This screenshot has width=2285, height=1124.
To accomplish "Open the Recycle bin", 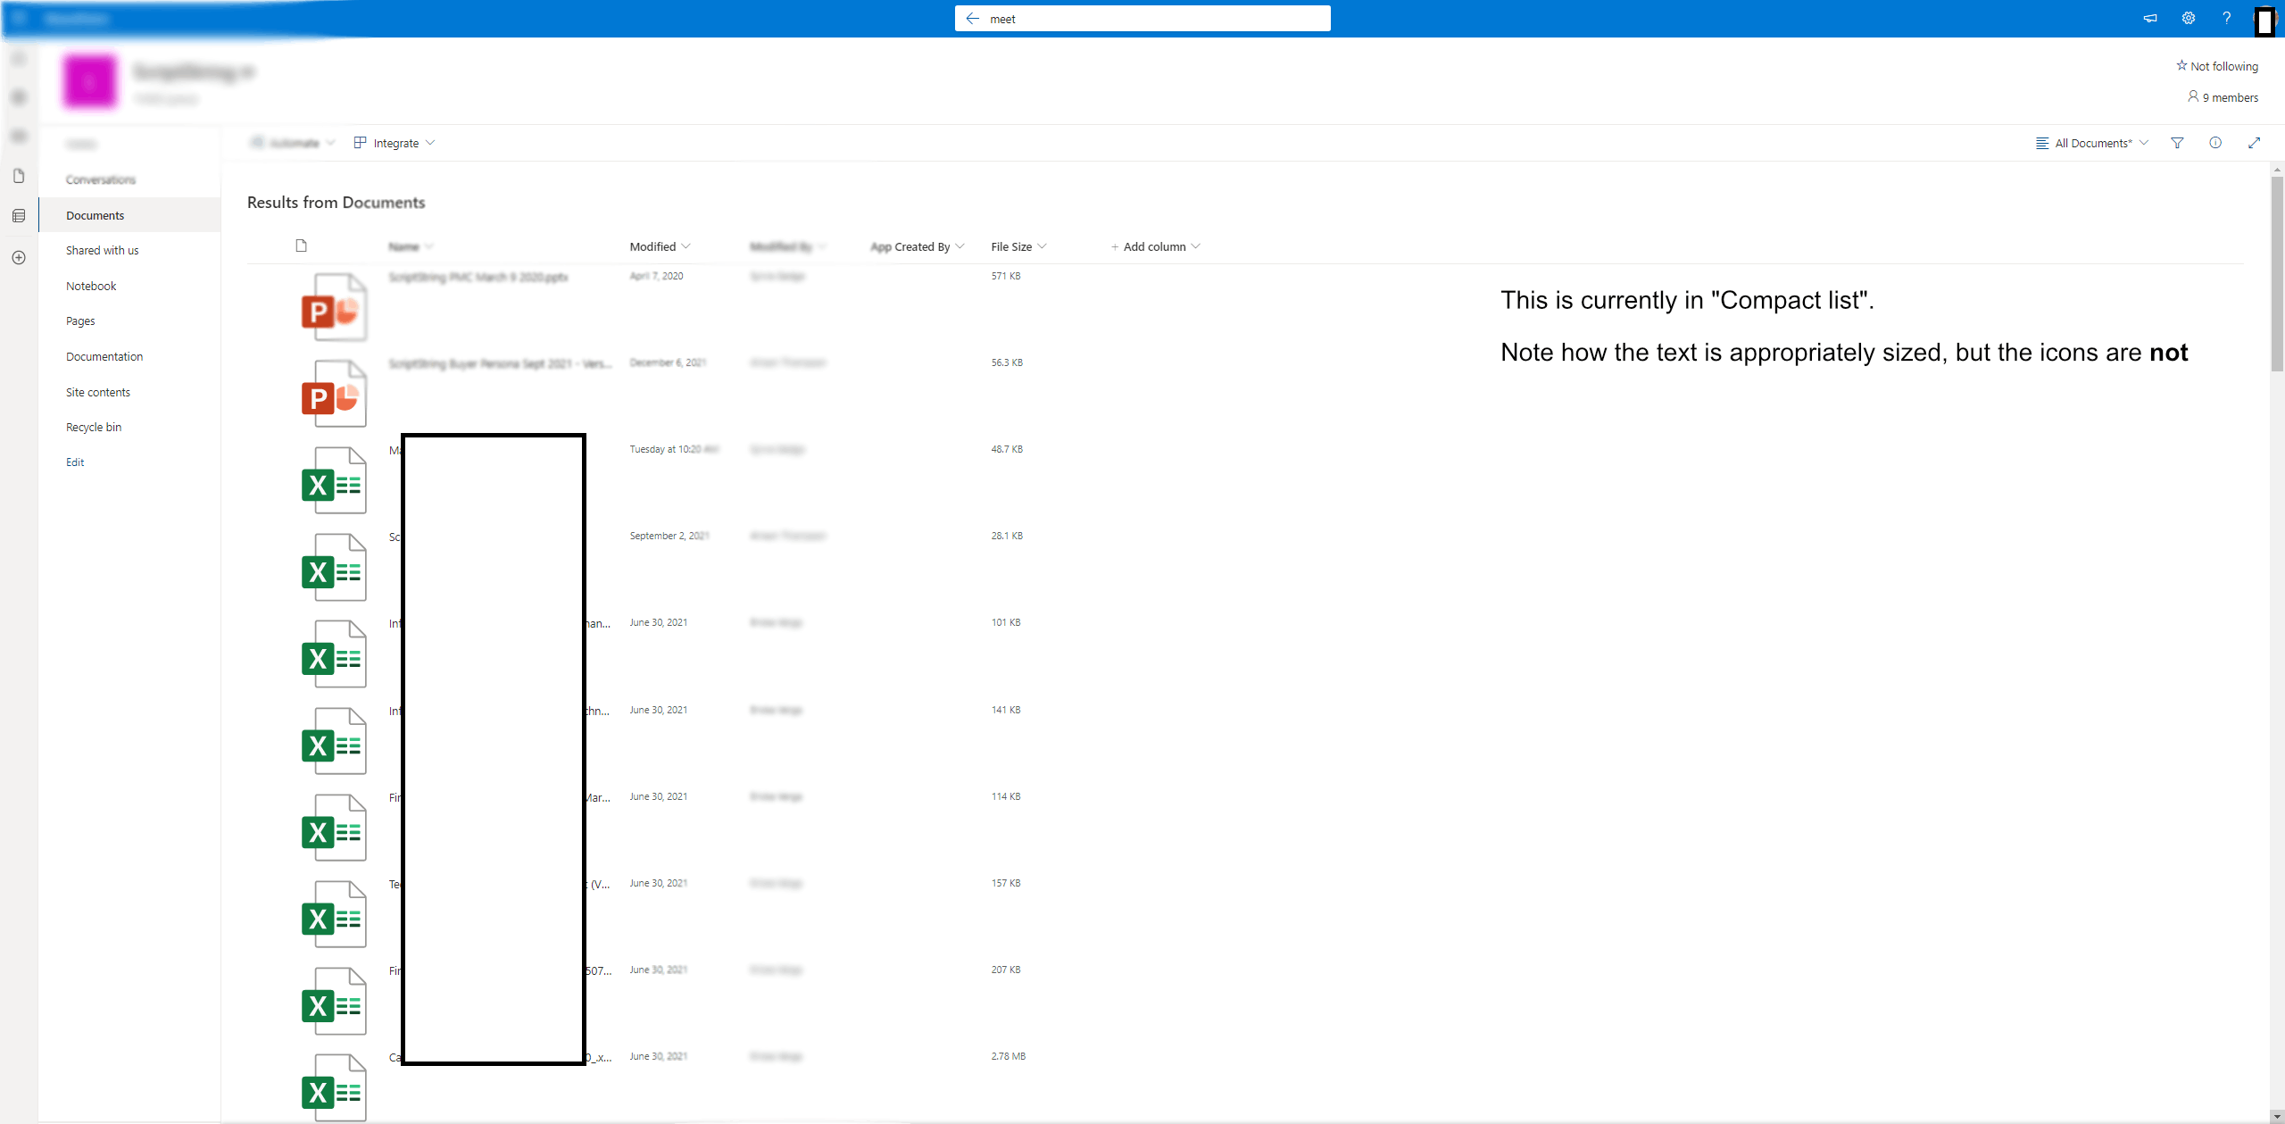I will [x=94, y=427].
